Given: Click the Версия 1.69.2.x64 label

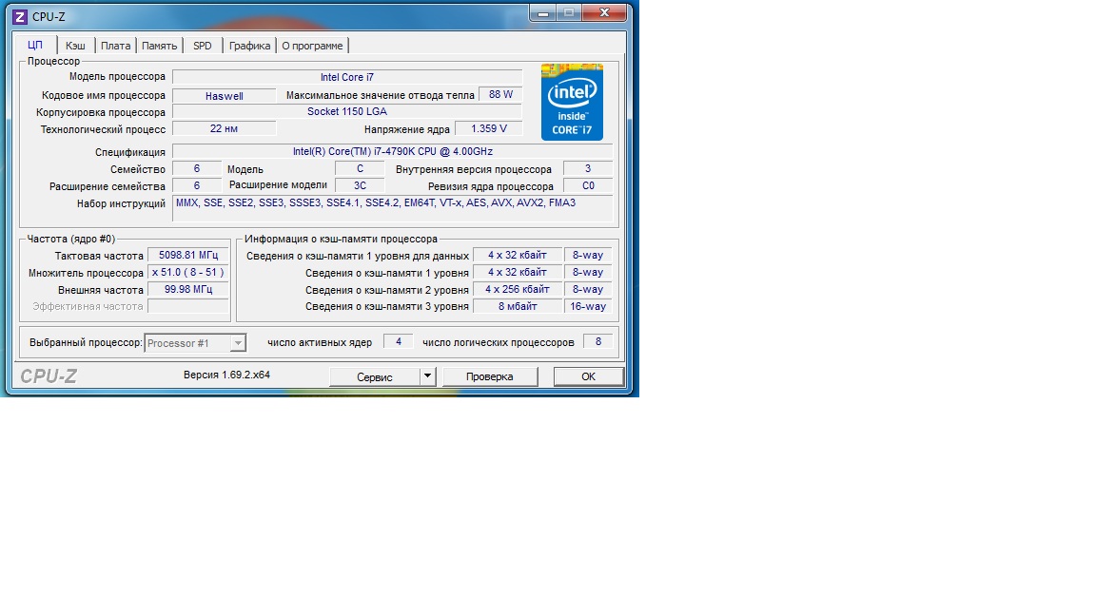Looking at the screenshot, I should (x=226, y=375).
